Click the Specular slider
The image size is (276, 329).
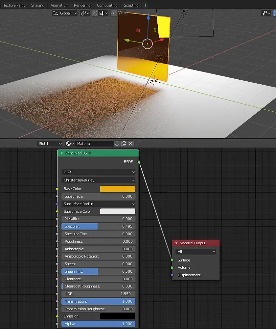tap(98, 226)
